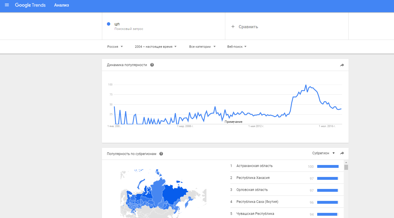Open the hamburger main menu
This screenshot has width=394, height=218.
pyautogui.click(x=7, y=5)
